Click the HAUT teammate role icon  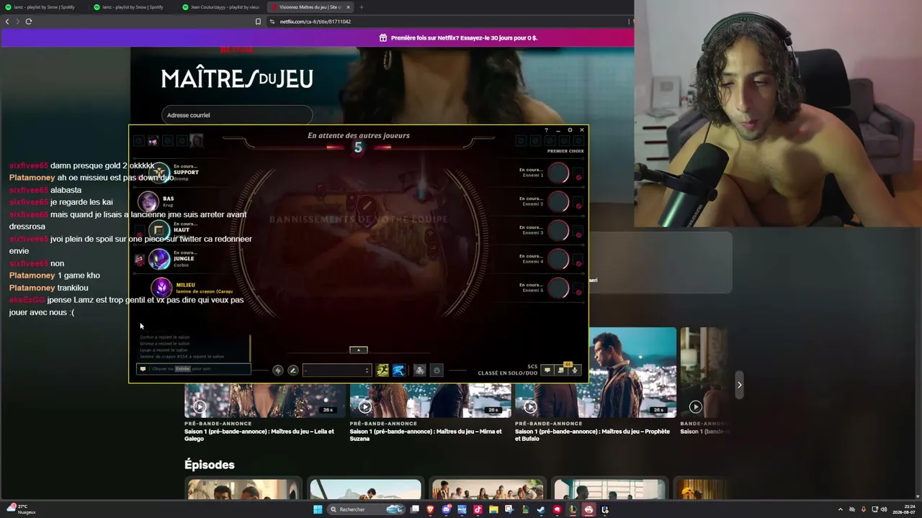[158, 230]
